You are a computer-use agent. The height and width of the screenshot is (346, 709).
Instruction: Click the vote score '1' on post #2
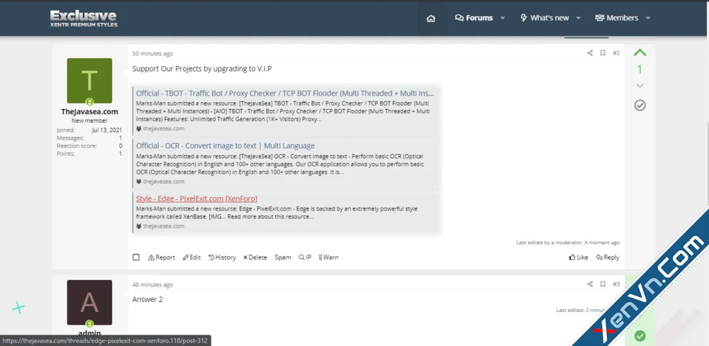(640, 69)
